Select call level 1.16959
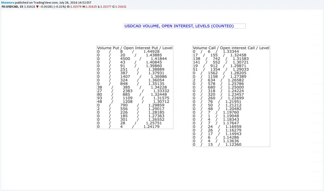This screenshot has width=324, height=191. coord(233,126)
